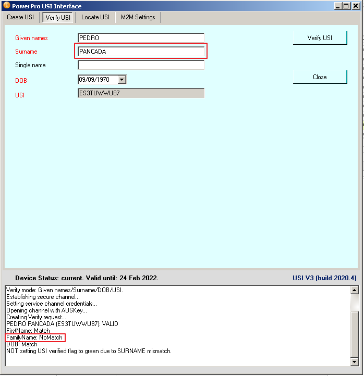Click the 'Verify mode: Given names/Surname/DOB/USI.' line

pos(65,290)
